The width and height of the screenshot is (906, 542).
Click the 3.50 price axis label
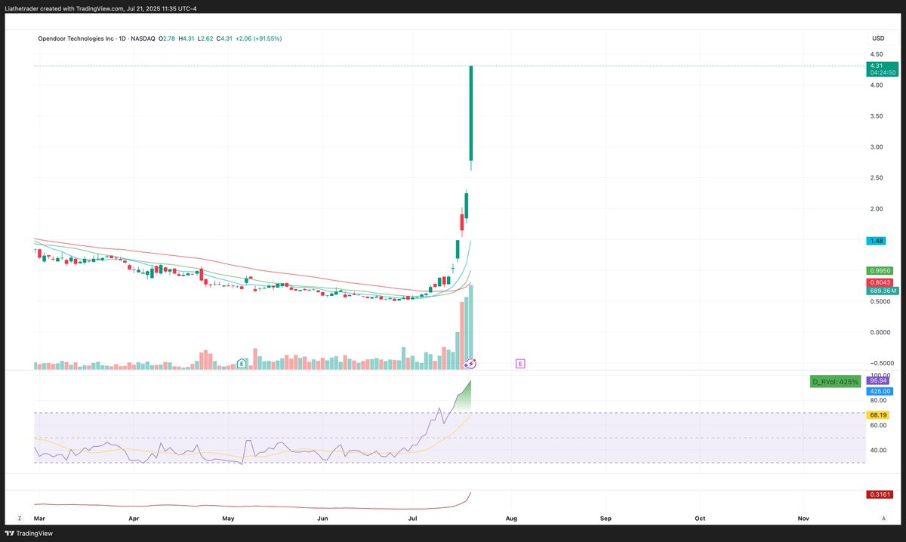pos(877,116)
